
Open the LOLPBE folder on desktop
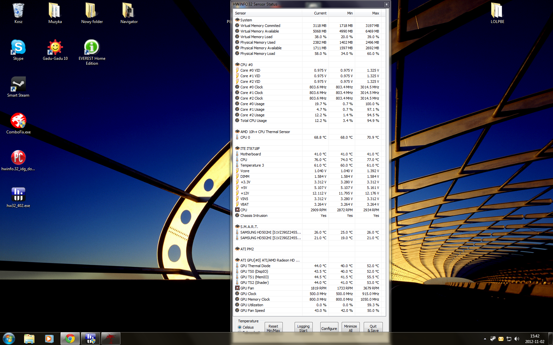tap(497, 13)
